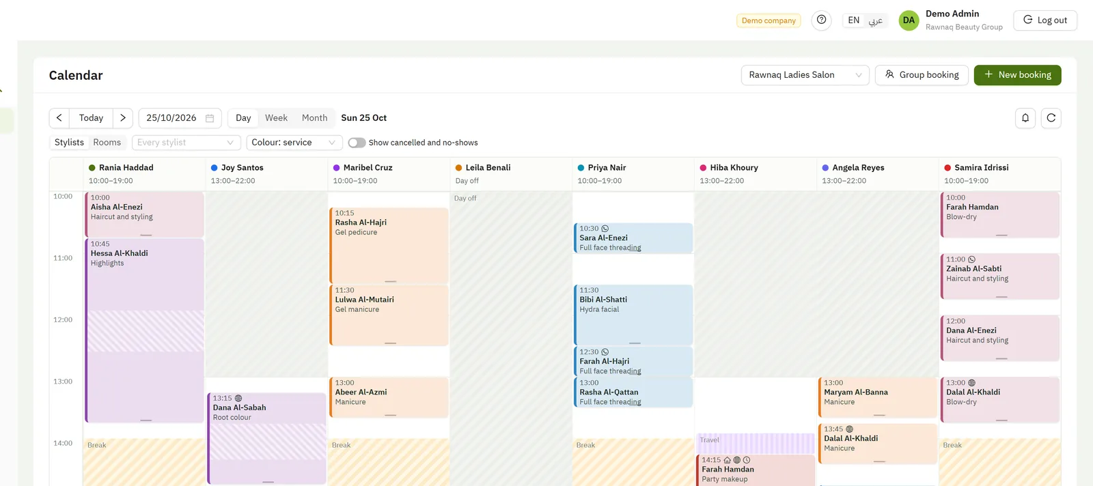Open Abeer Al-Azmi Manicure appointment
Screen dimensions: 1093x486
point(389,397)
